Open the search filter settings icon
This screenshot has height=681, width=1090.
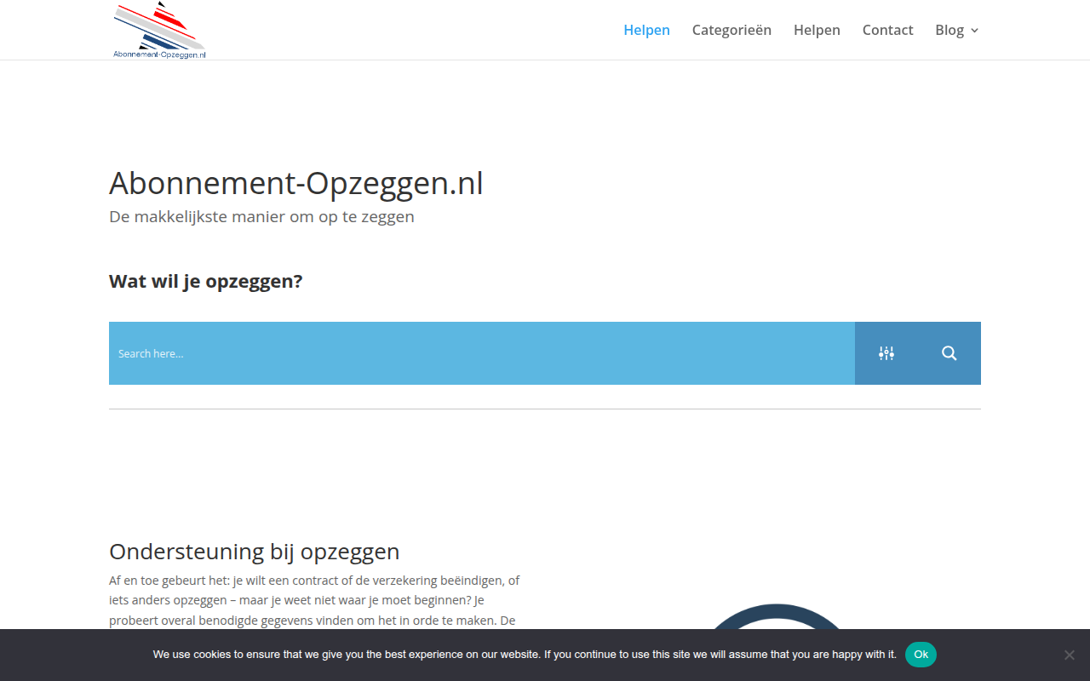click(886, 353)
